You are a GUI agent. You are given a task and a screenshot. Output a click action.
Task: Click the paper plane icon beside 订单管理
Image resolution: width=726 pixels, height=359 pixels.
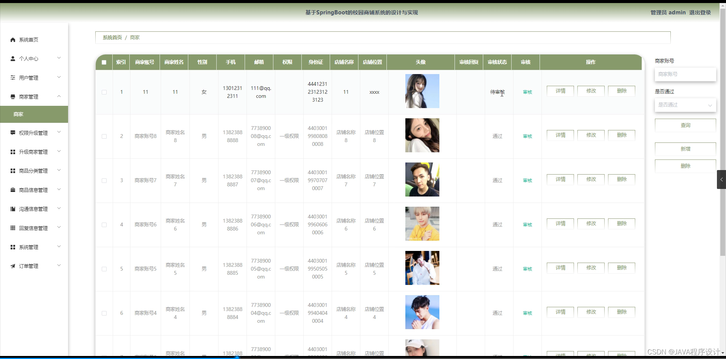click(x=13, y=266)
